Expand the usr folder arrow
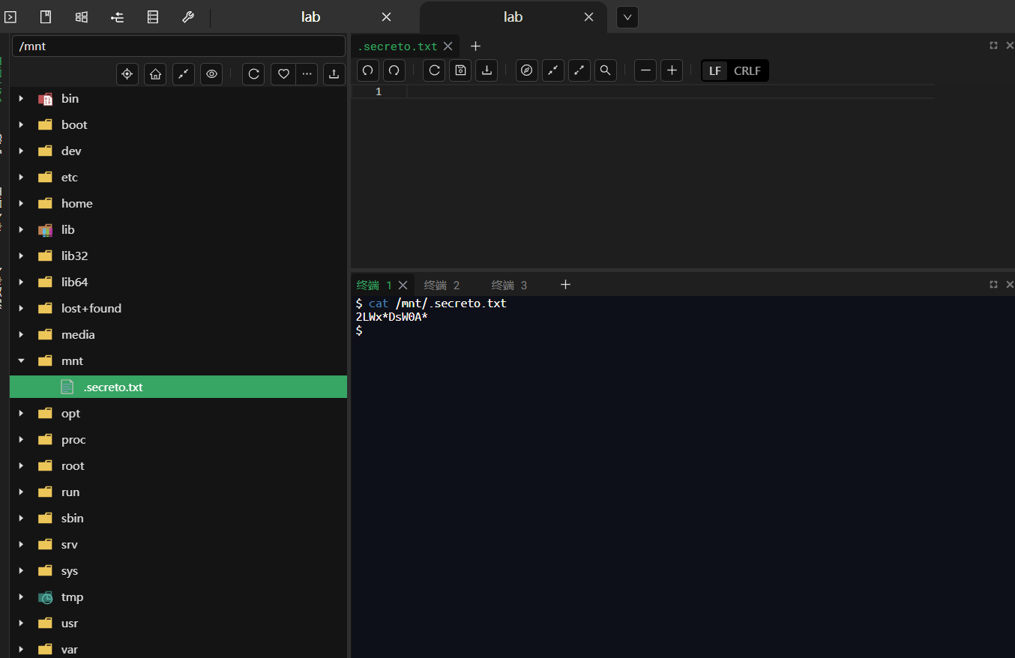1015x658 pixels. point(21,624)
